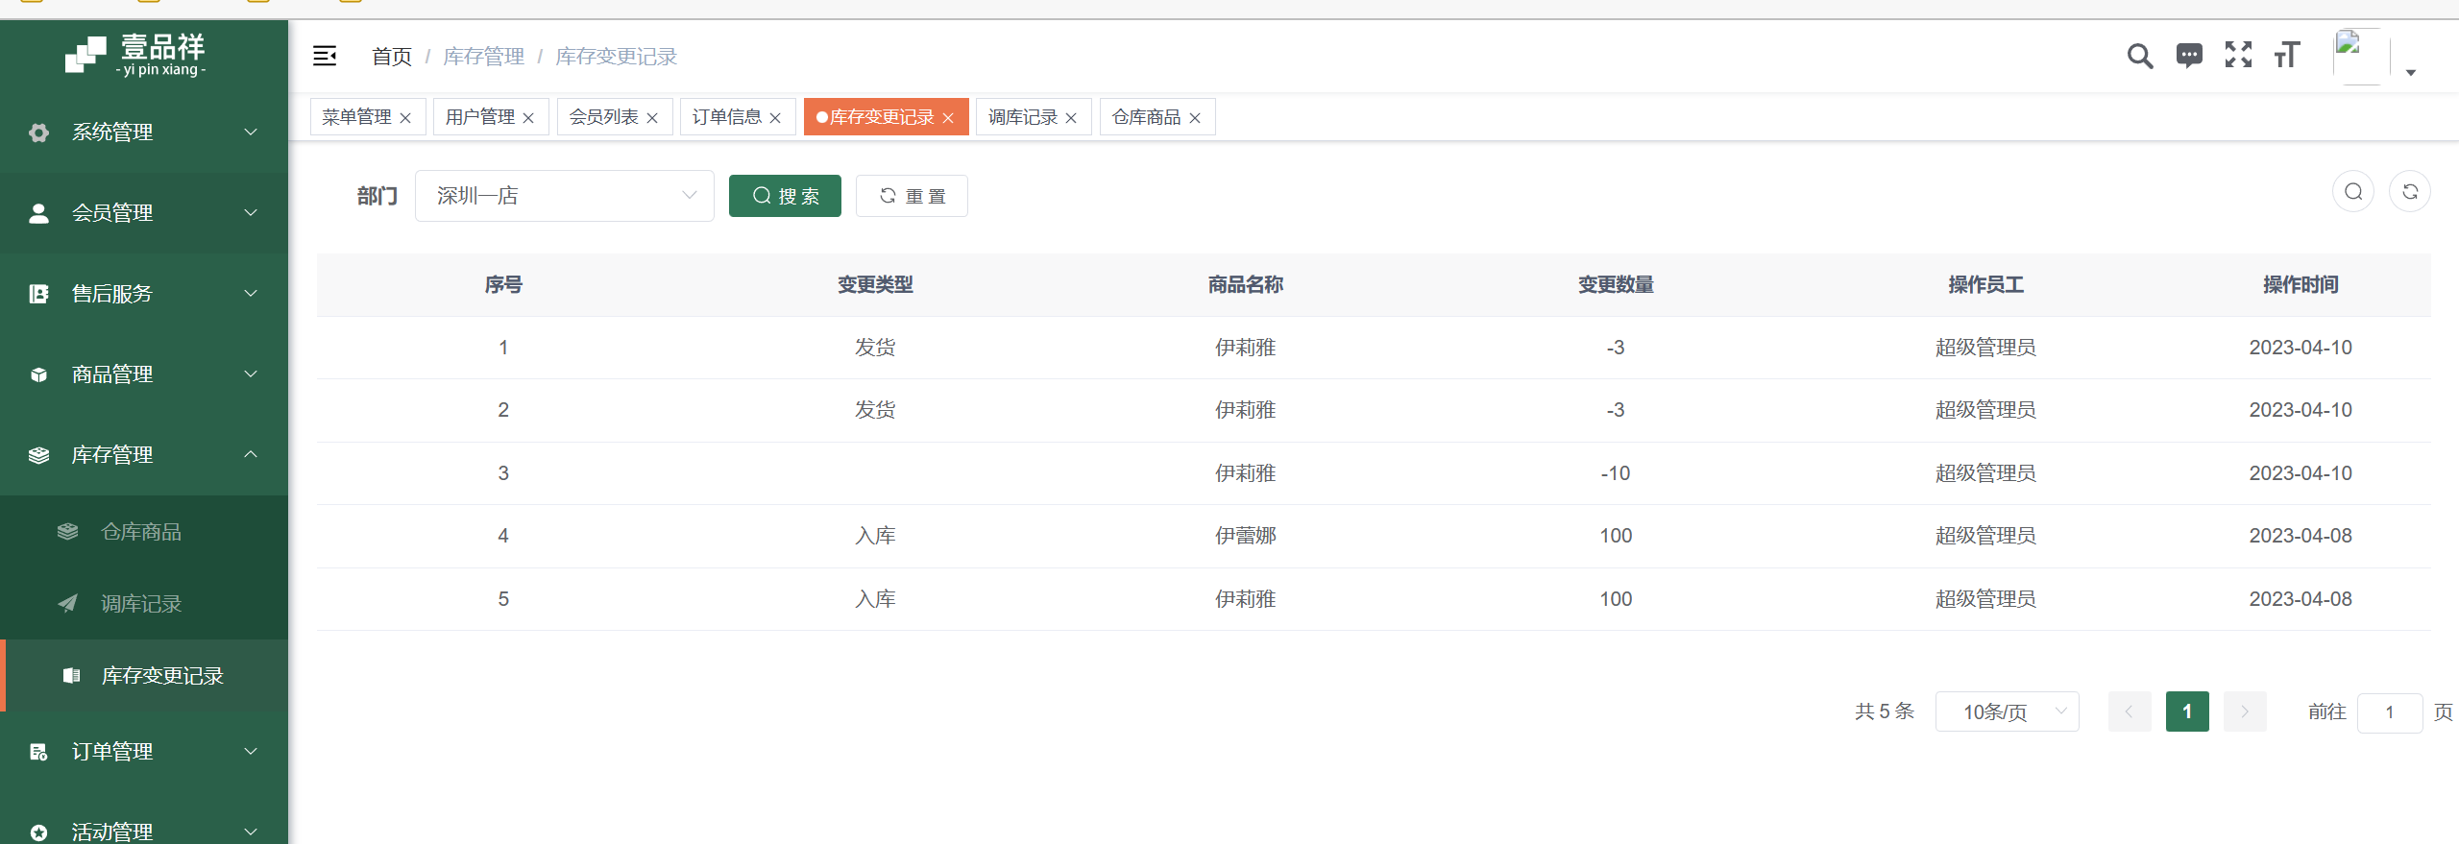Go to next page arrow
Viewport: 2459px width, 844px height.
[2245, 711]
